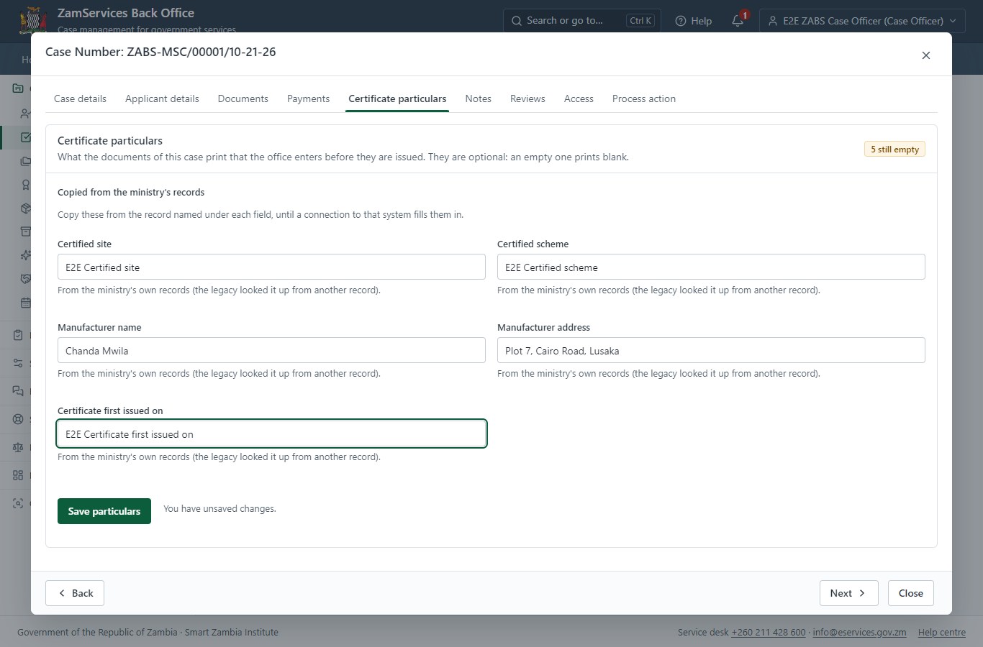Image resolution: width=983 pixels, height=647 pixels.
Task: Click the lifebuoy support icon in the sidebar
Action: click(x=18, y=419)
